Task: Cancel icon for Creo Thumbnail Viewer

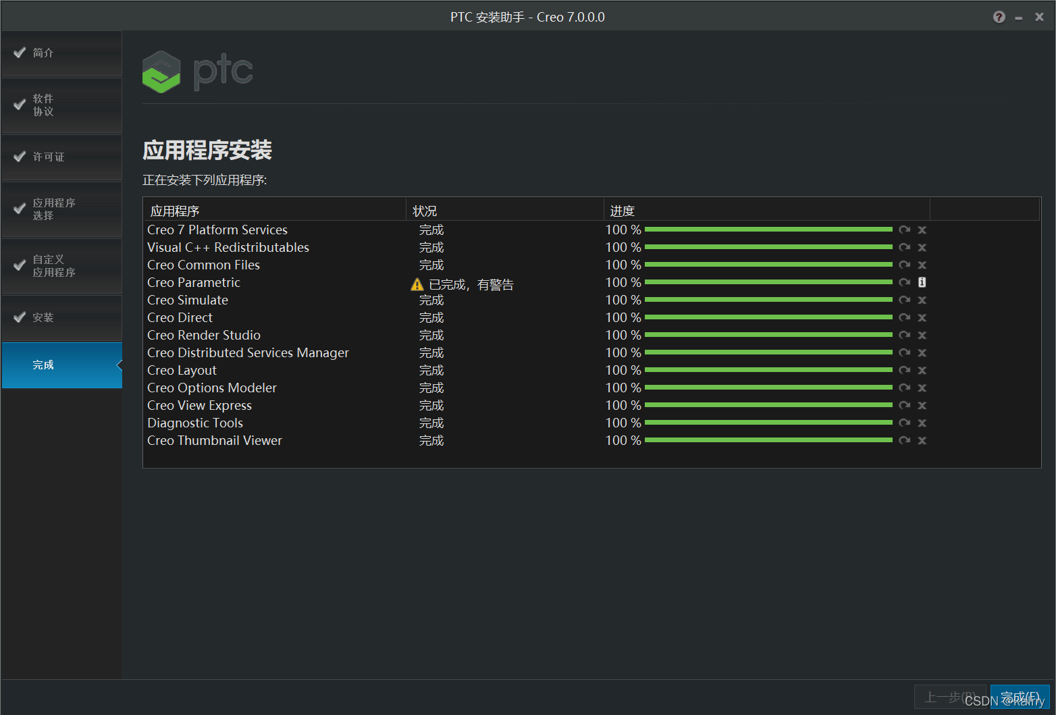Action: tap(922, 440)
